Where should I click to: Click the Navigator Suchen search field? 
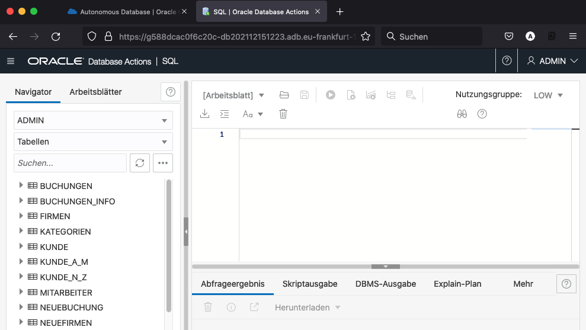[71, 163]
